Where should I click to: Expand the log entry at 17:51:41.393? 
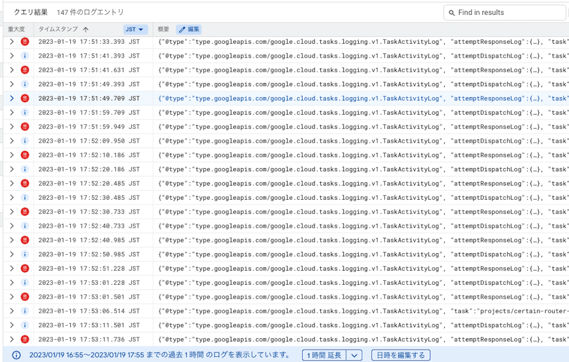tap(12, 56)
